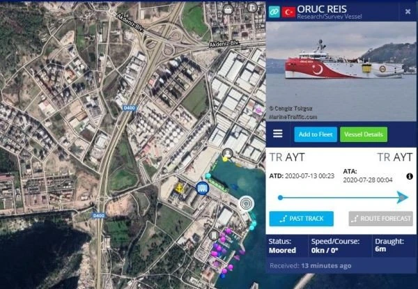Click the teal link icon beside Turkish flag
The width and height of the screenshot is (418, 289).
click(274, 12)
